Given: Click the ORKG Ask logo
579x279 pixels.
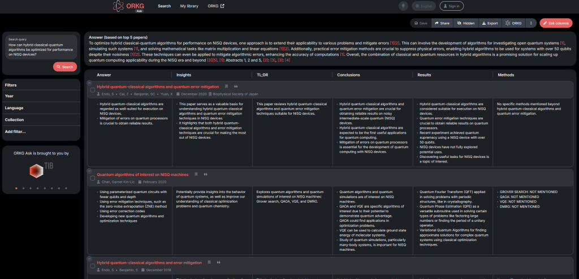Looking at the screenshot, I should click(128, 6).
